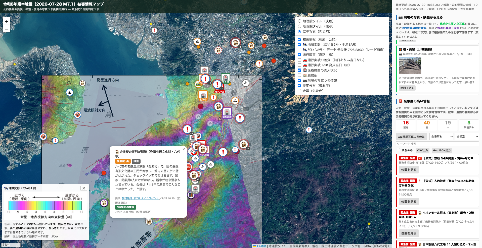This screenshot has height=248, width=482.
Task: Filter by the 19 中 tile
Action: pyautogui.click(x=448, y=125)
